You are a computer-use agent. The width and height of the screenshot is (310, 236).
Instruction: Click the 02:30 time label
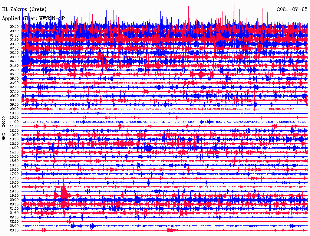tap(14, 48)
